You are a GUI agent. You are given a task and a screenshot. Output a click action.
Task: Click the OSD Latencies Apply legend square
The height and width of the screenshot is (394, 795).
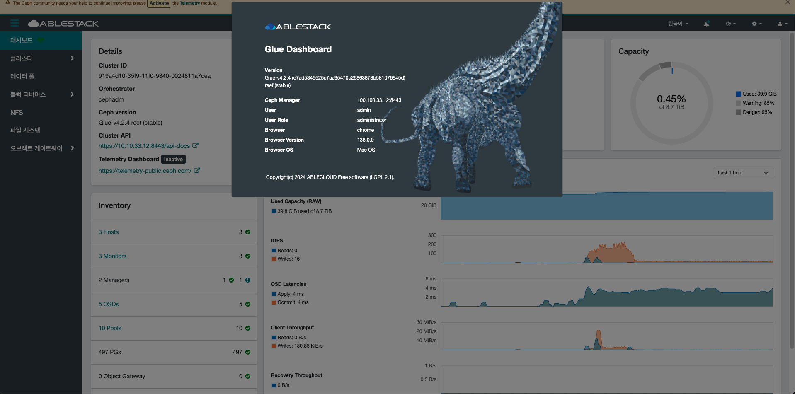[x=274, y=294]
